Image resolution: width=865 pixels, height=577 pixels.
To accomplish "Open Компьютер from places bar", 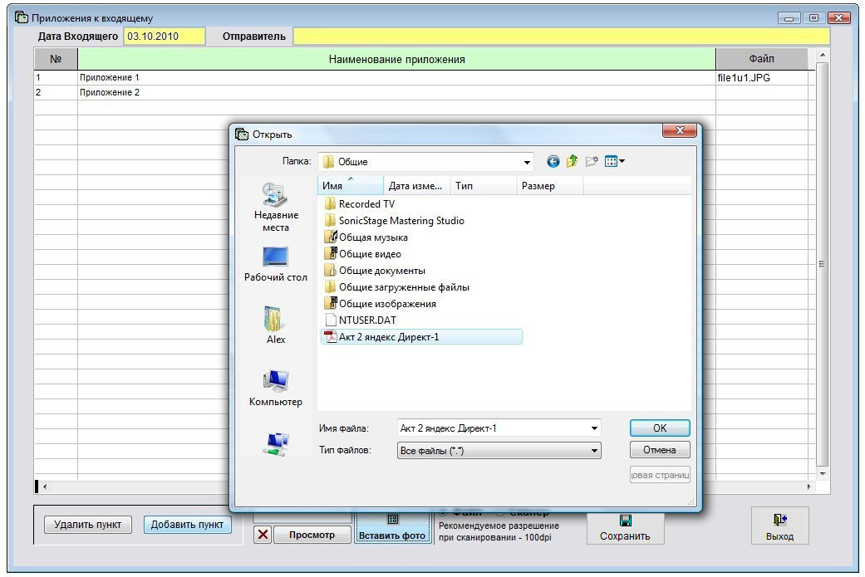I will (275, 388).
